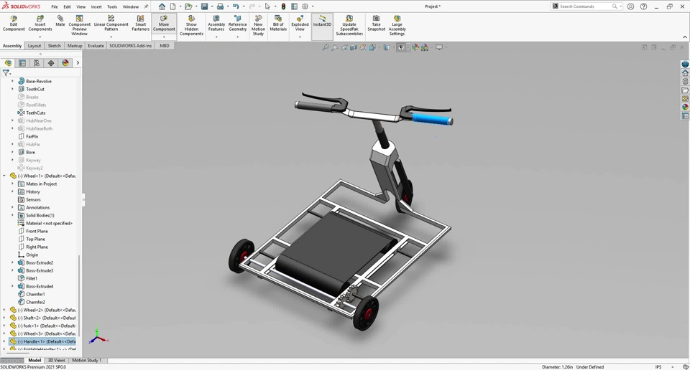Click the Rebuild traffic light icon
Image resolution: width=690 pixels, height=370 pixels.
pyautogui.click(x=283, y=6)
